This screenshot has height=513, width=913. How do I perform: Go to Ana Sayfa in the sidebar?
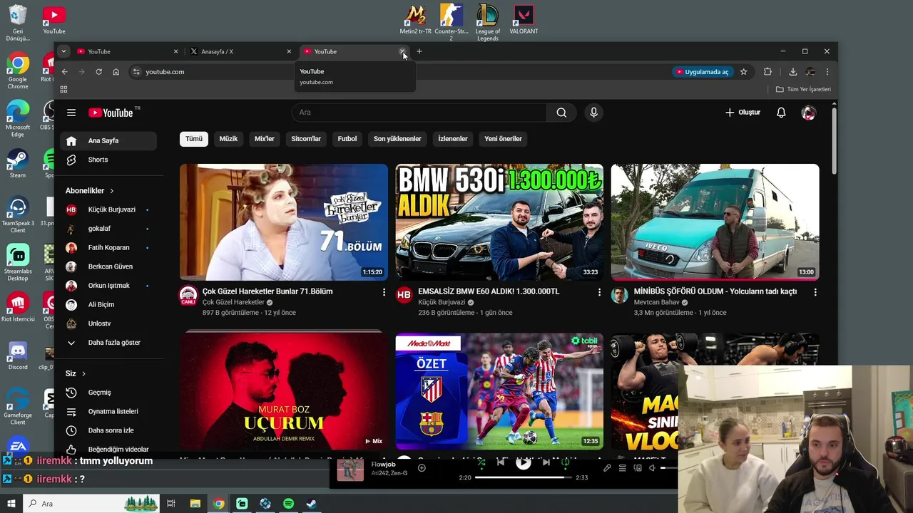coord(108,140)
